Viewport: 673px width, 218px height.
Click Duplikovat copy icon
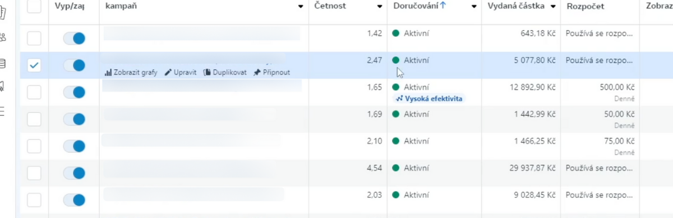tap(207, 73)
